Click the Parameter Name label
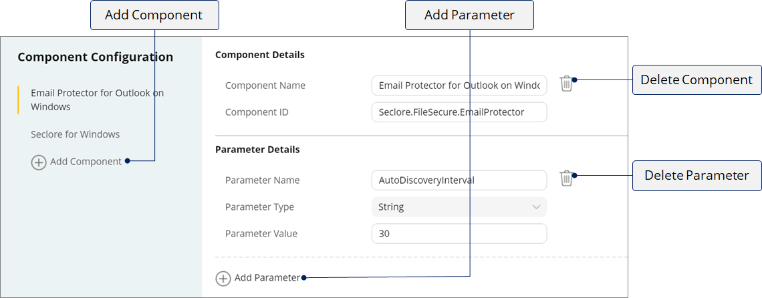762x298 pixels. tap(263, 180)
